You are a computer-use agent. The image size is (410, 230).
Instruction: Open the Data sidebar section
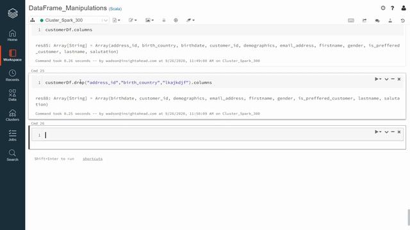click(12, 95)
